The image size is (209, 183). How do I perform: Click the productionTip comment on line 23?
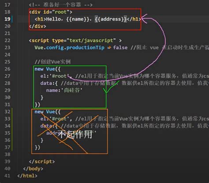pos(170,48)
